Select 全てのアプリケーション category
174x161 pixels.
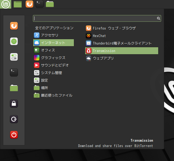coord(54,28)
